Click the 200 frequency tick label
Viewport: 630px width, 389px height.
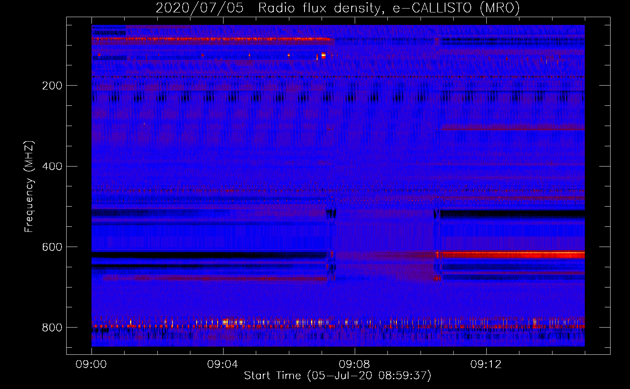[x=52, y=86]
